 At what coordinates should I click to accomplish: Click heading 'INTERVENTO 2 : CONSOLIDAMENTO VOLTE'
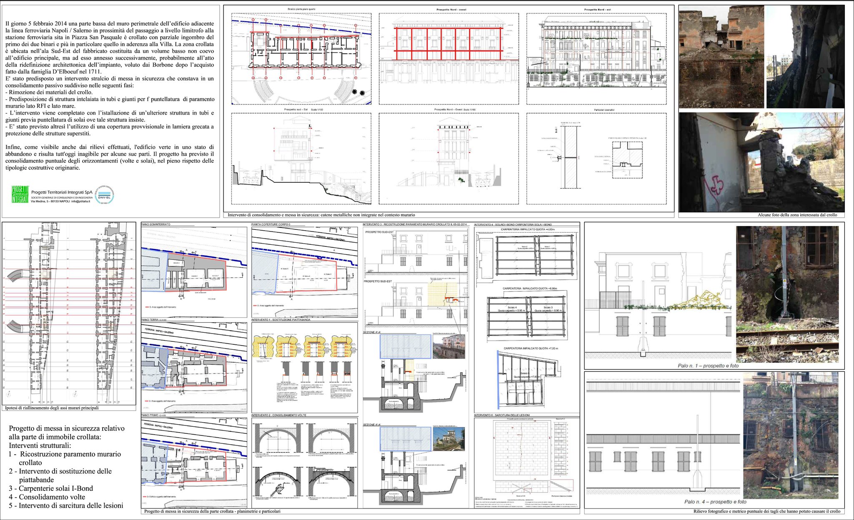279,416
